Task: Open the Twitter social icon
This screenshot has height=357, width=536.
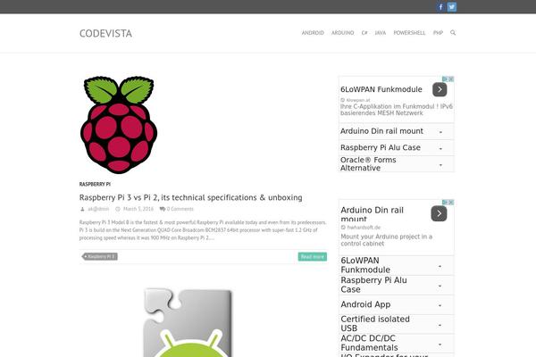Action: 452,7
